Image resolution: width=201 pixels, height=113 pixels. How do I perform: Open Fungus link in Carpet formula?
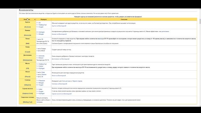(43, 49)
